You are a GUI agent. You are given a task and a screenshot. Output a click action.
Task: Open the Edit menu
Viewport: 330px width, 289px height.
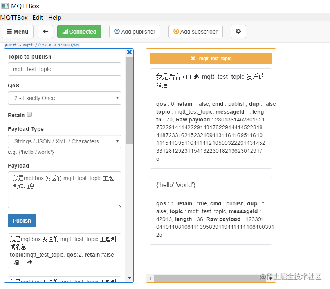pyautogui.click(x=38, y=18)
